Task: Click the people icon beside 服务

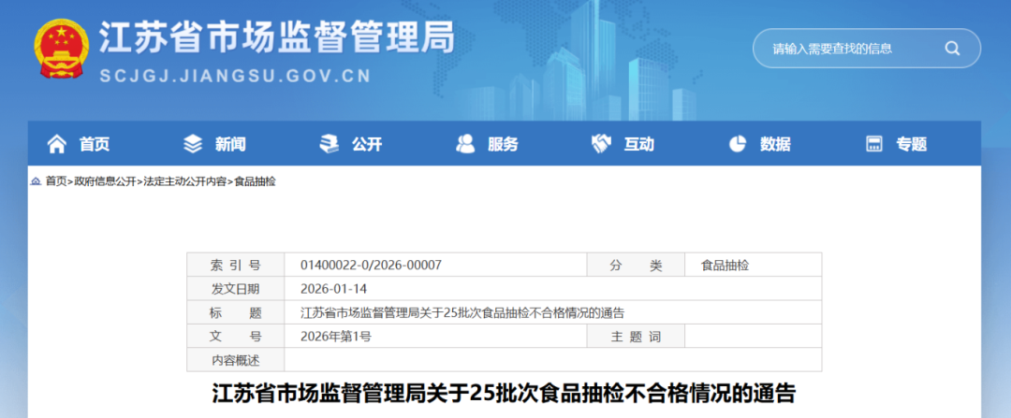Action: tap(465, 144)
